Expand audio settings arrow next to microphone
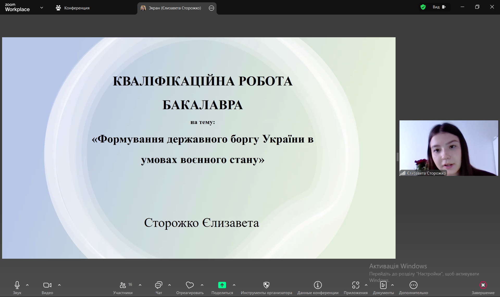500x297 pixels. (27, 285)
